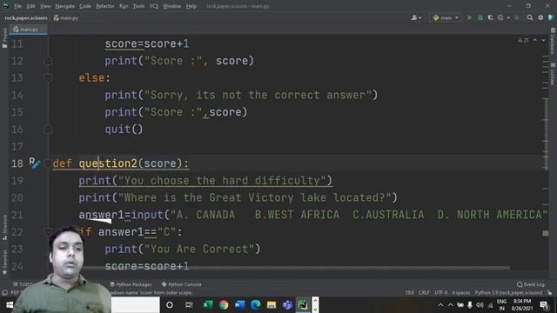Start debugging with the green bug icon
557x313 pixels.
[480, 17]
